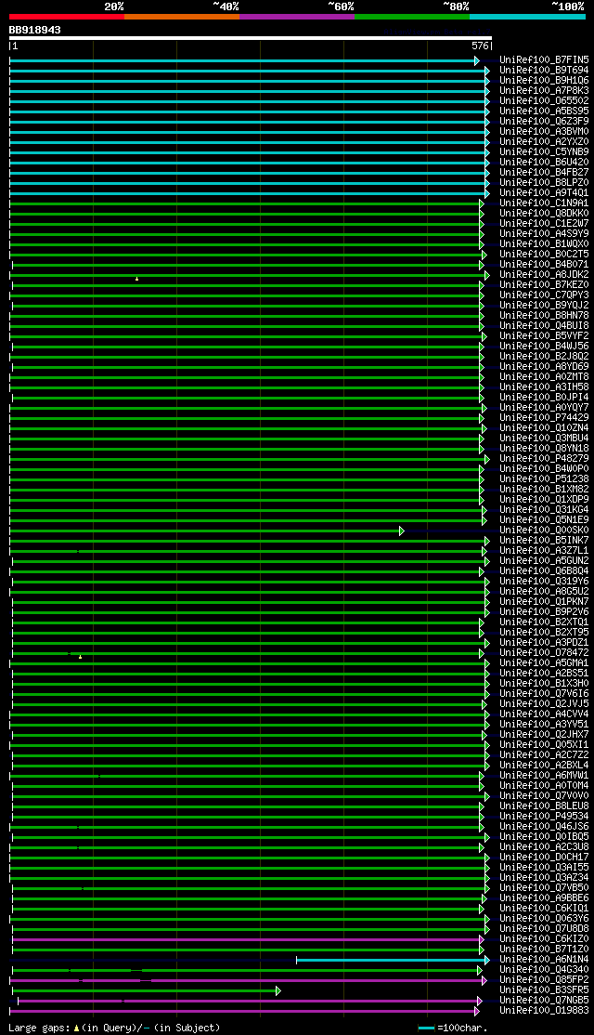The height and width of the screenshot is (1035, 594).
Task: Select the UniRef100_P51238 label
Action: 544,479
